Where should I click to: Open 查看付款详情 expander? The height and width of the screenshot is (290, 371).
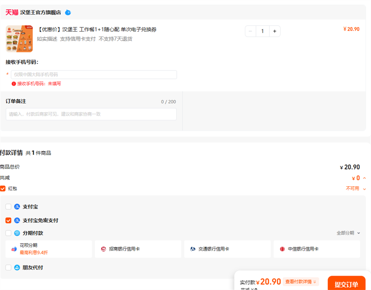click(301, 282)
